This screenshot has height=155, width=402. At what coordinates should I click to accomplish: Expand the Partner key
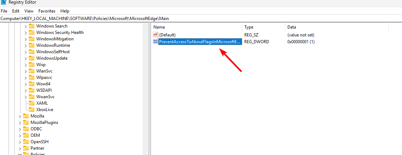tap(20, 148)
